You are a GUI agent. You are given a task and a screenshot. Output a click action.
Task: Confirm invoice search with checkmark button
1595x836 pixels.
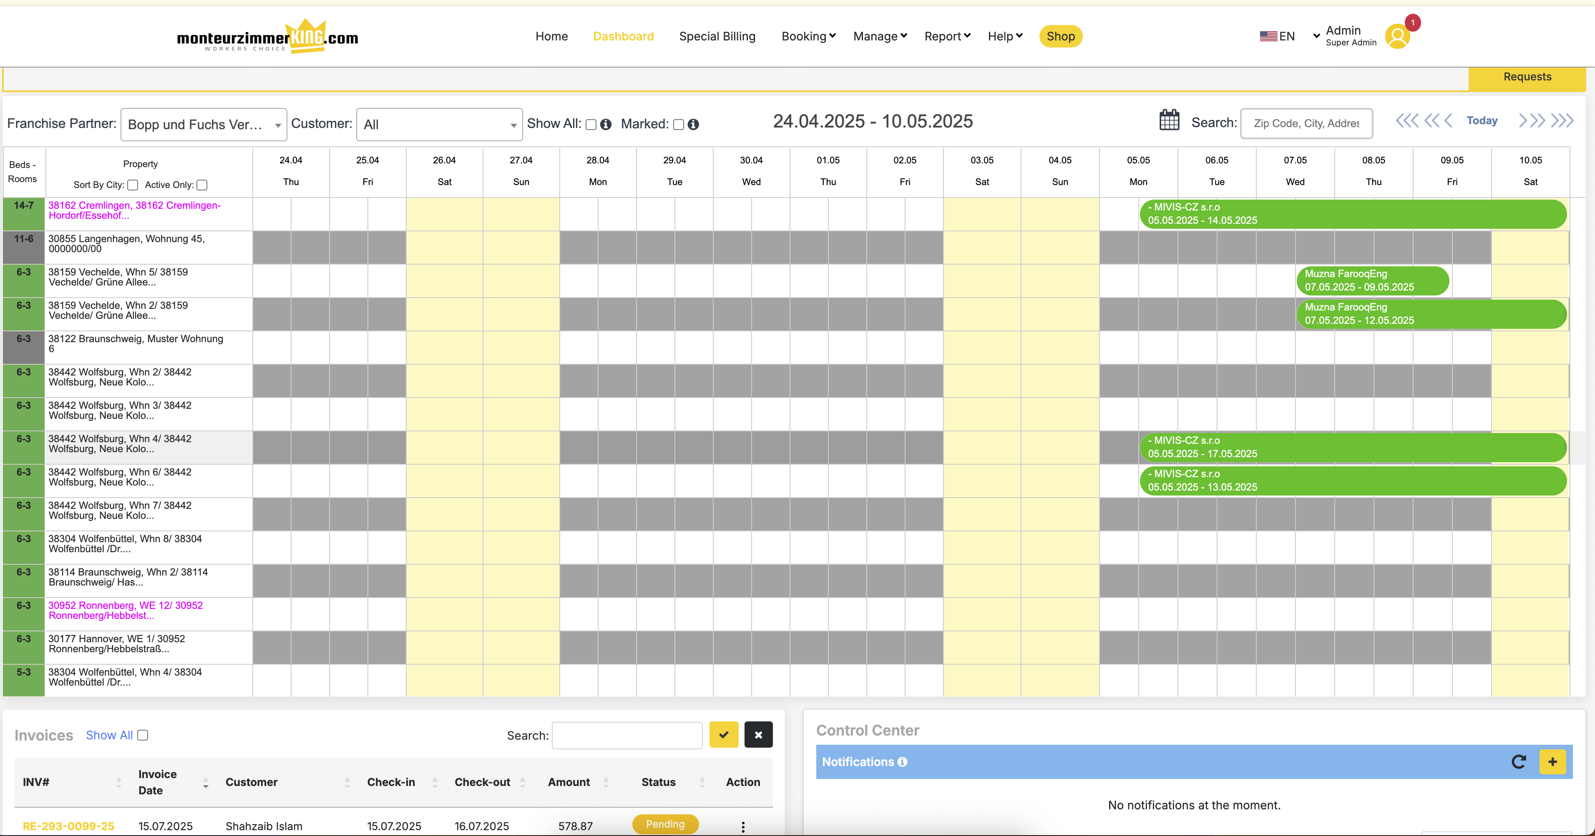724,734
